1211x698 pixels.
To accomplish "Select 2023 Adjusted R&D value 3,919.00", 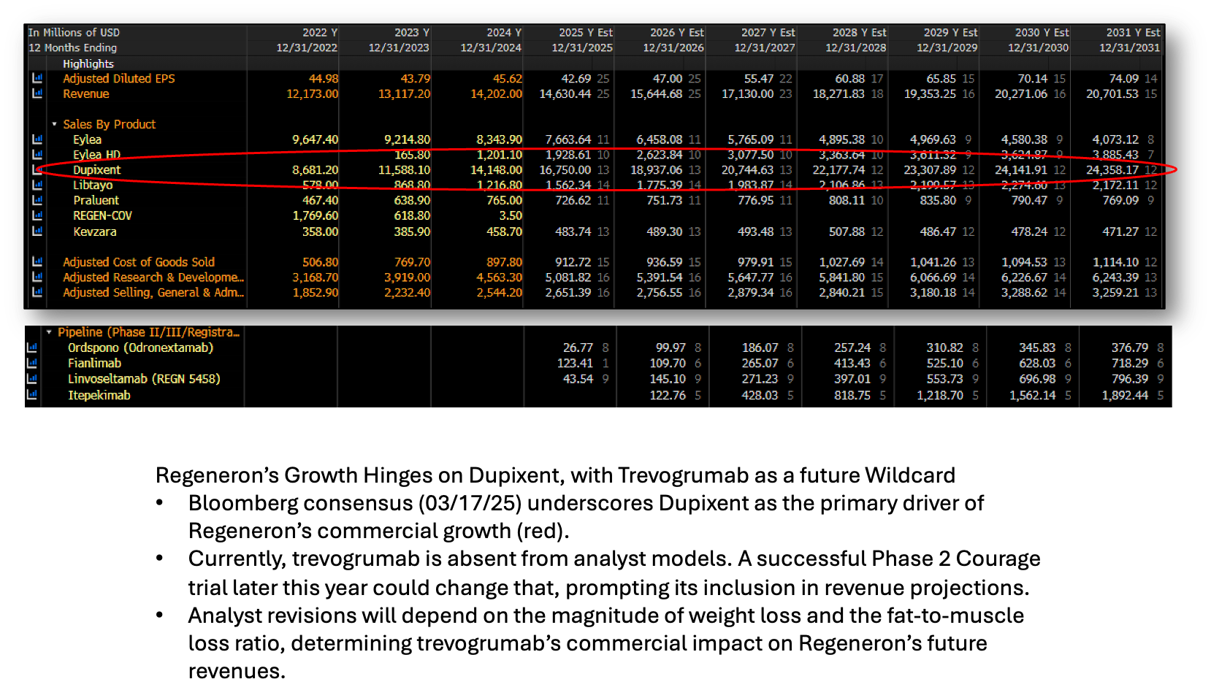I will (x=408, y=277).
